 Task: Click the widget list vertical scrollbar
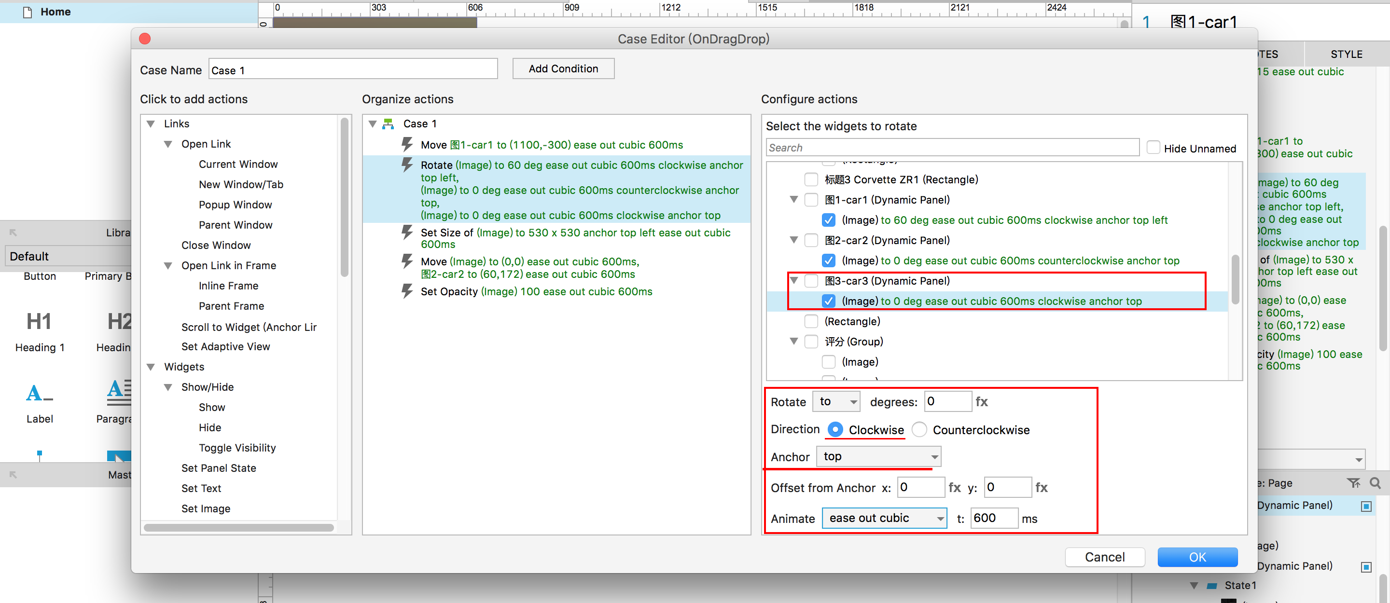[1235, 279]
